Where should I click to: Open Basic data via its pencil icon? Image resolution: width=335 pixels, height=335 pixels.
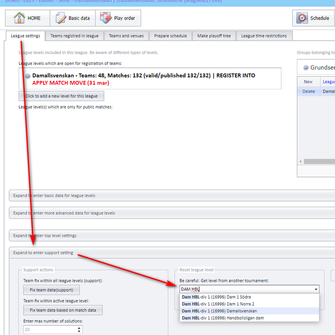point(61,18)
